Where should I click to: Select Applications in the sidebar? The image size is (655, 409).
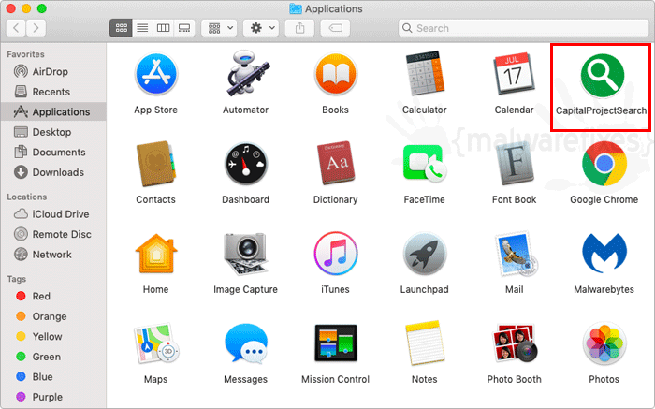click(53, 111)
